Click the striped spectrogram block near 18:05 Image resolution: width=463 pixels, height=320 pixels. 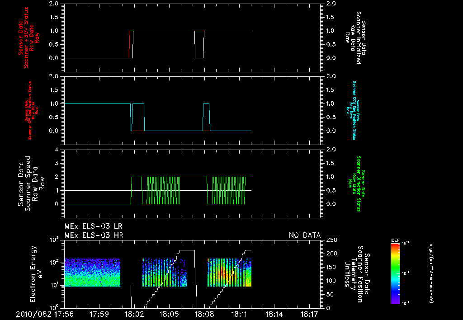coord(165,273)
